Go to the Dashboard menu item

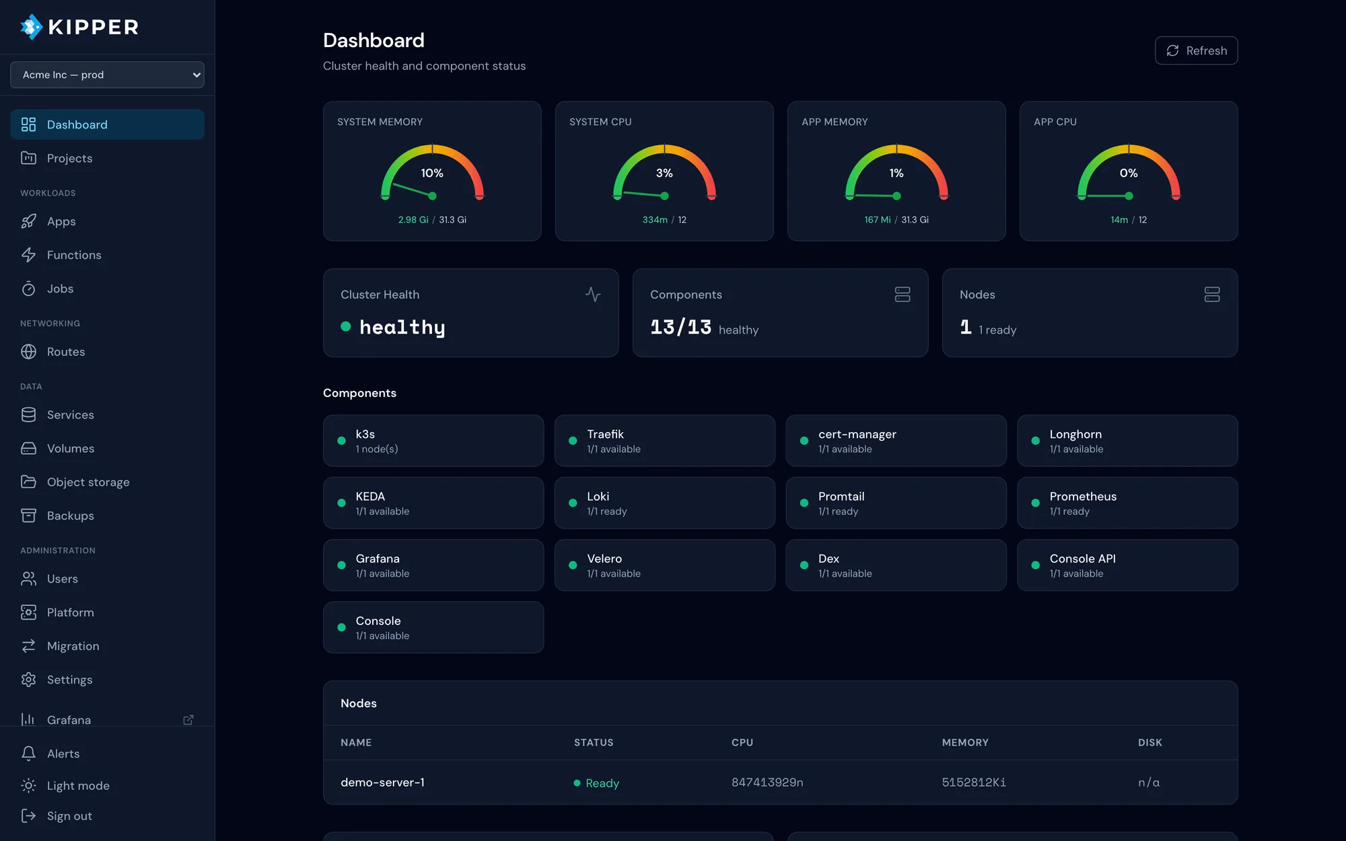107,124
